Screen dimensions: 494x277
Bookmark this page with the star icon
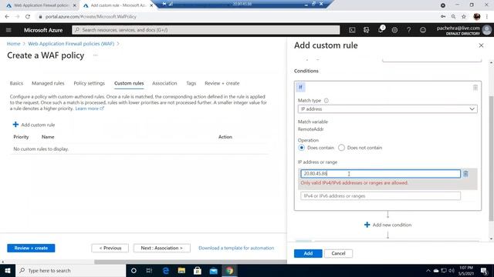464,17
